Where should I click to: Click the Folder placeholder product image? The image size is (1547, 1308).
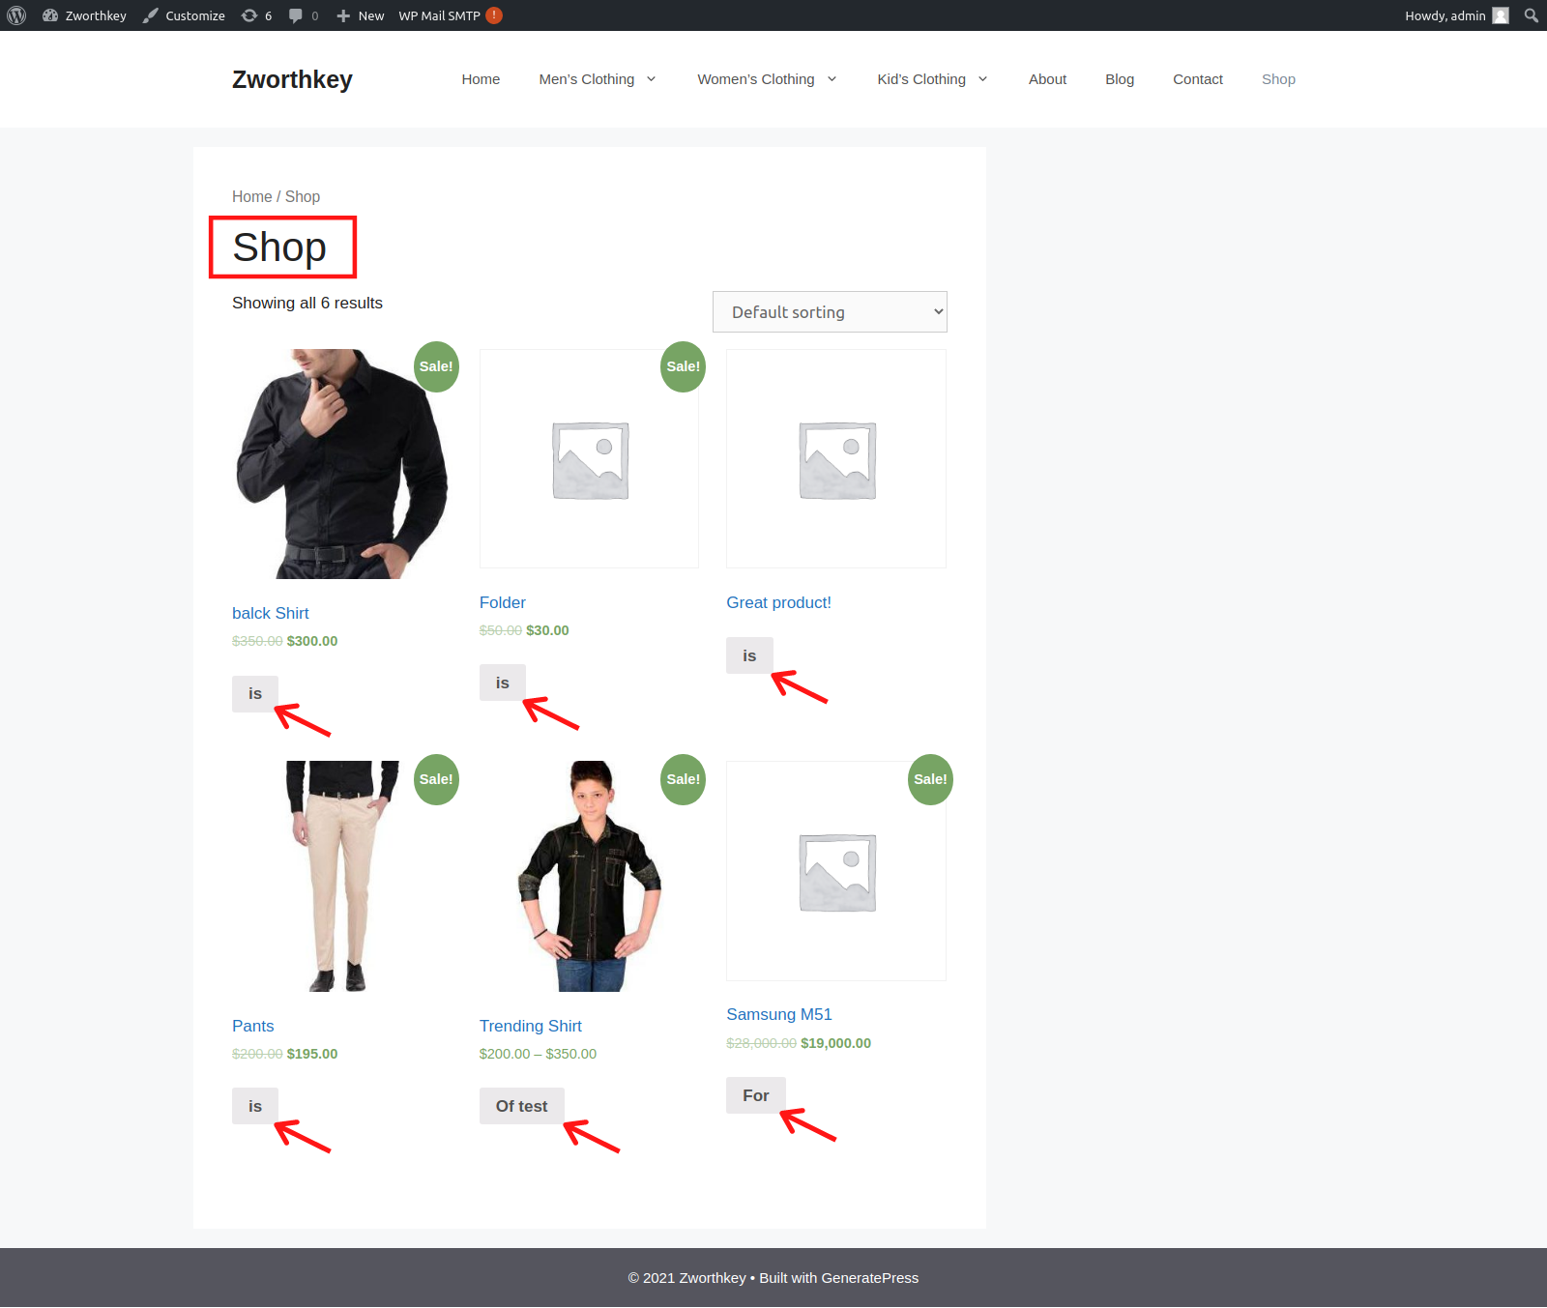(589, 459)
